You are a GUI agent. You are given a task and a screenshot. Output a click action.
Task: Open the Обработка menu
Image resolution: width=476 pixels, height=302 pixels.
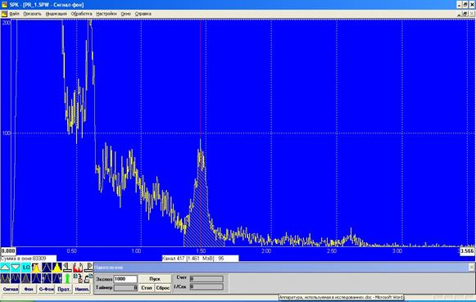click(81, 14)
